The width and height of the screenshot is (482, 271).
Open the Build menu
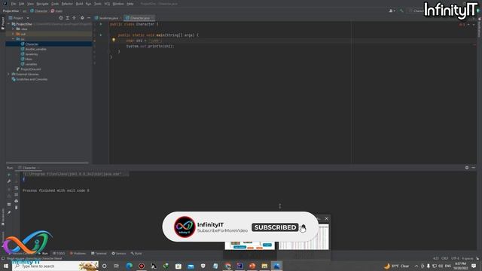79,4
